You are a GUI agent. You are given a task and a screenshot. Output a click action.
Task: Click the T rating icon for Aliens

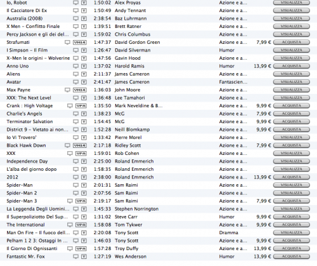tap(84, 74)
